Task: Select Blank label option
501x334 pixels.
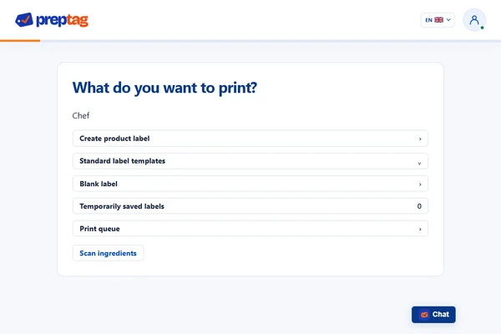Action: click(x=250, y=184)
